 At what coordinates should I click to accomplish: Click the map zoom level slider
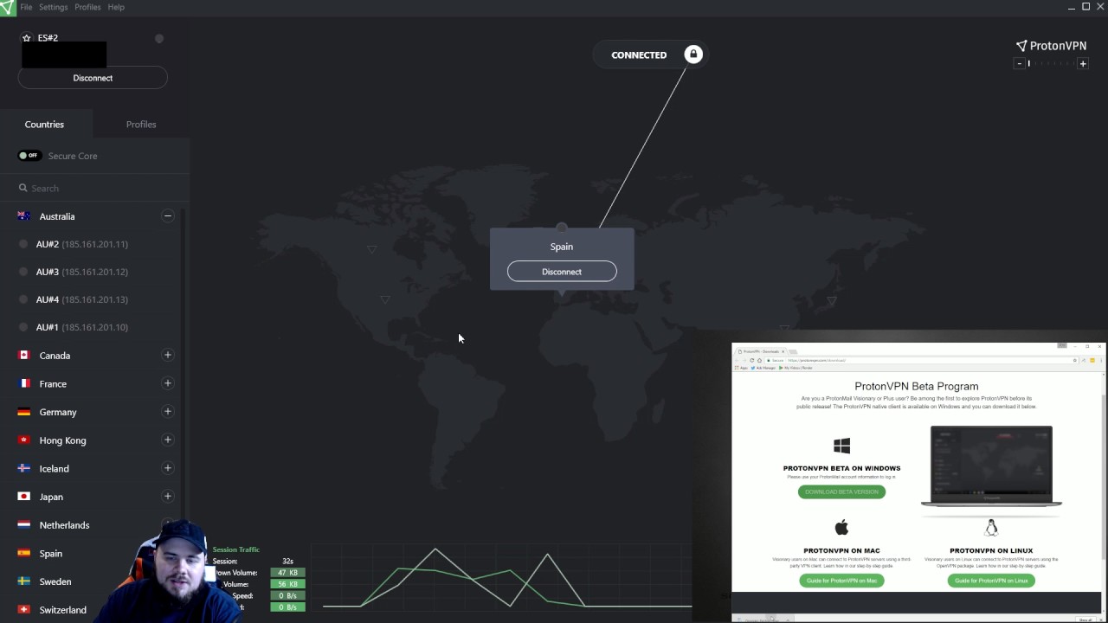(x=1051, y=64)
